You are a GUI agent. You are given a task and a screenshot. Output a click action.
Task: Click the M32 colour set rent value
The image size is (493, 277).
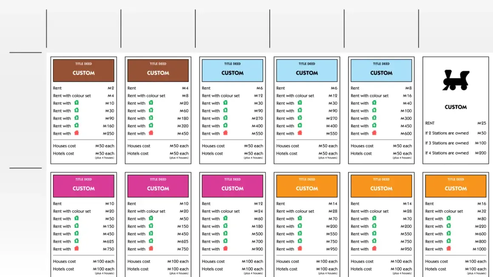pyautogui.click(x=482, y=211)
